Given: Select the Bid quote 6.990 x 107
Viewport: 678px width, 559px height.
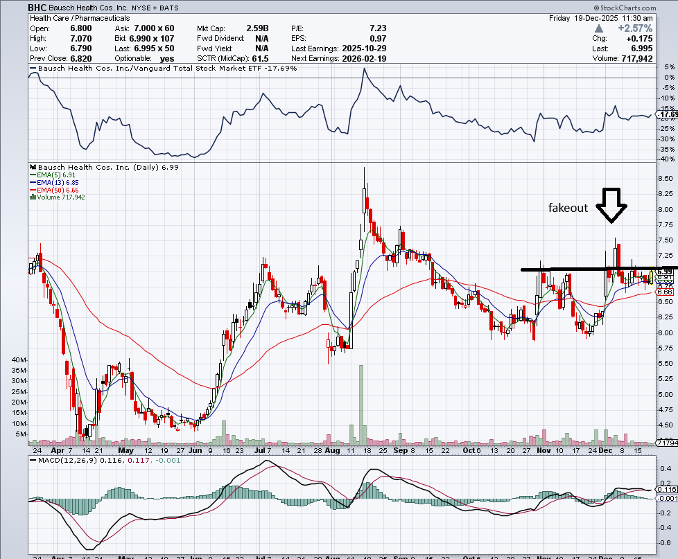Looking at the screenshot, I should click(x=152, y=39).
